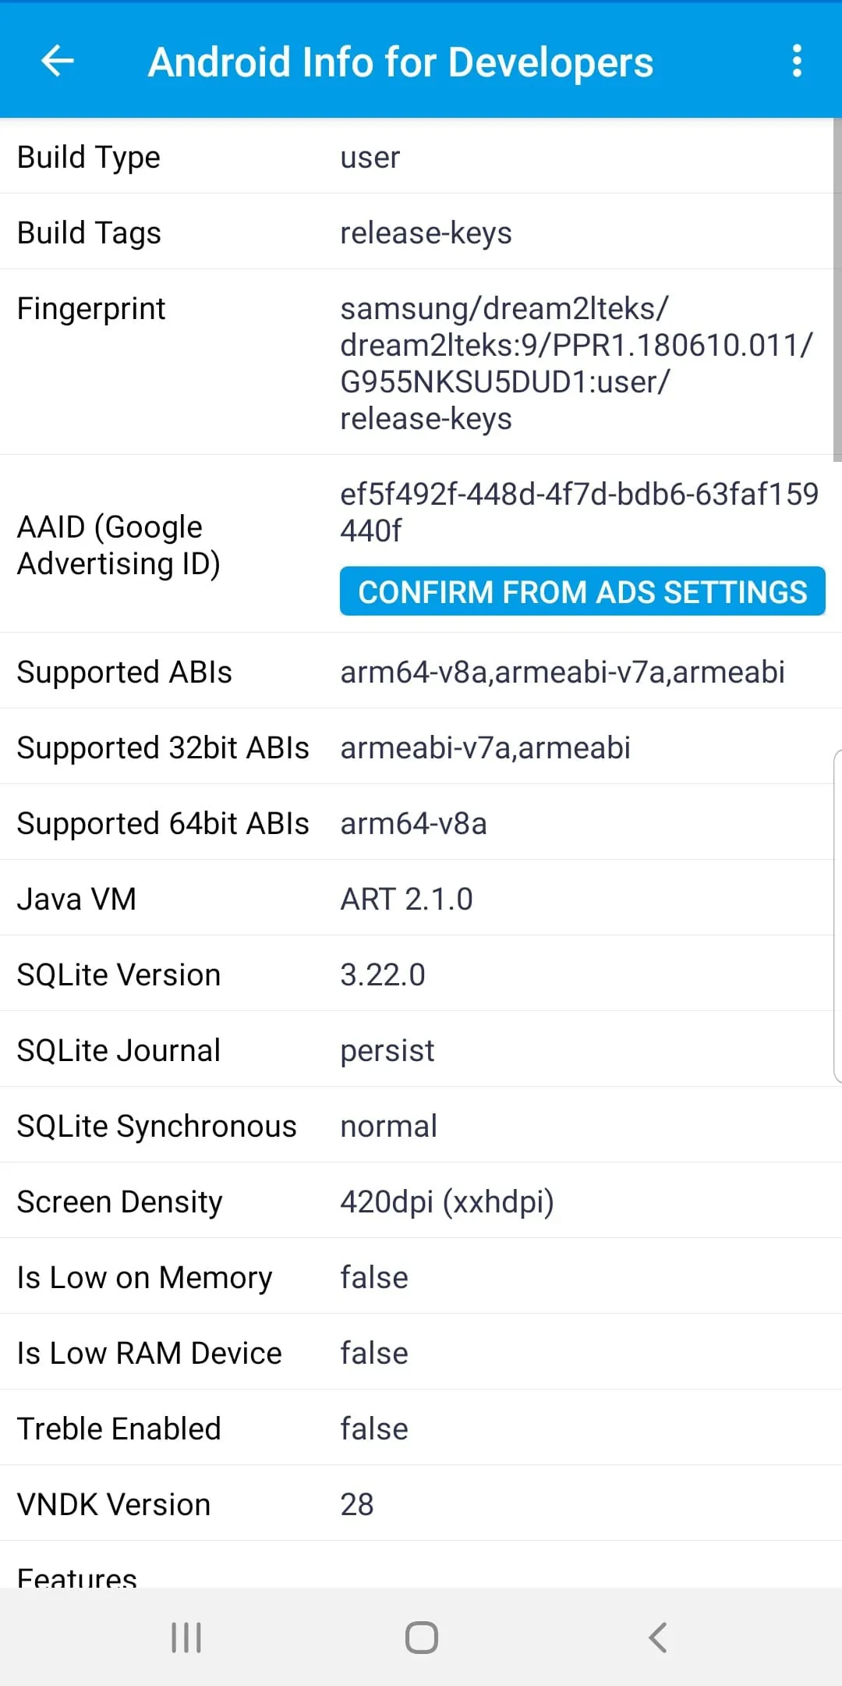Tap the back arrow in the title bar
Image resolution: width=842 pixels, height=1686 pixels.
tap(57, 60)
